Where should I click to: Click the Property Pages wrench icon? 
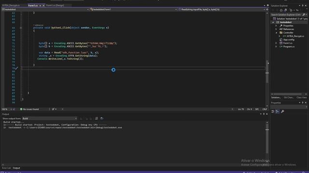[x=282, y=111]
